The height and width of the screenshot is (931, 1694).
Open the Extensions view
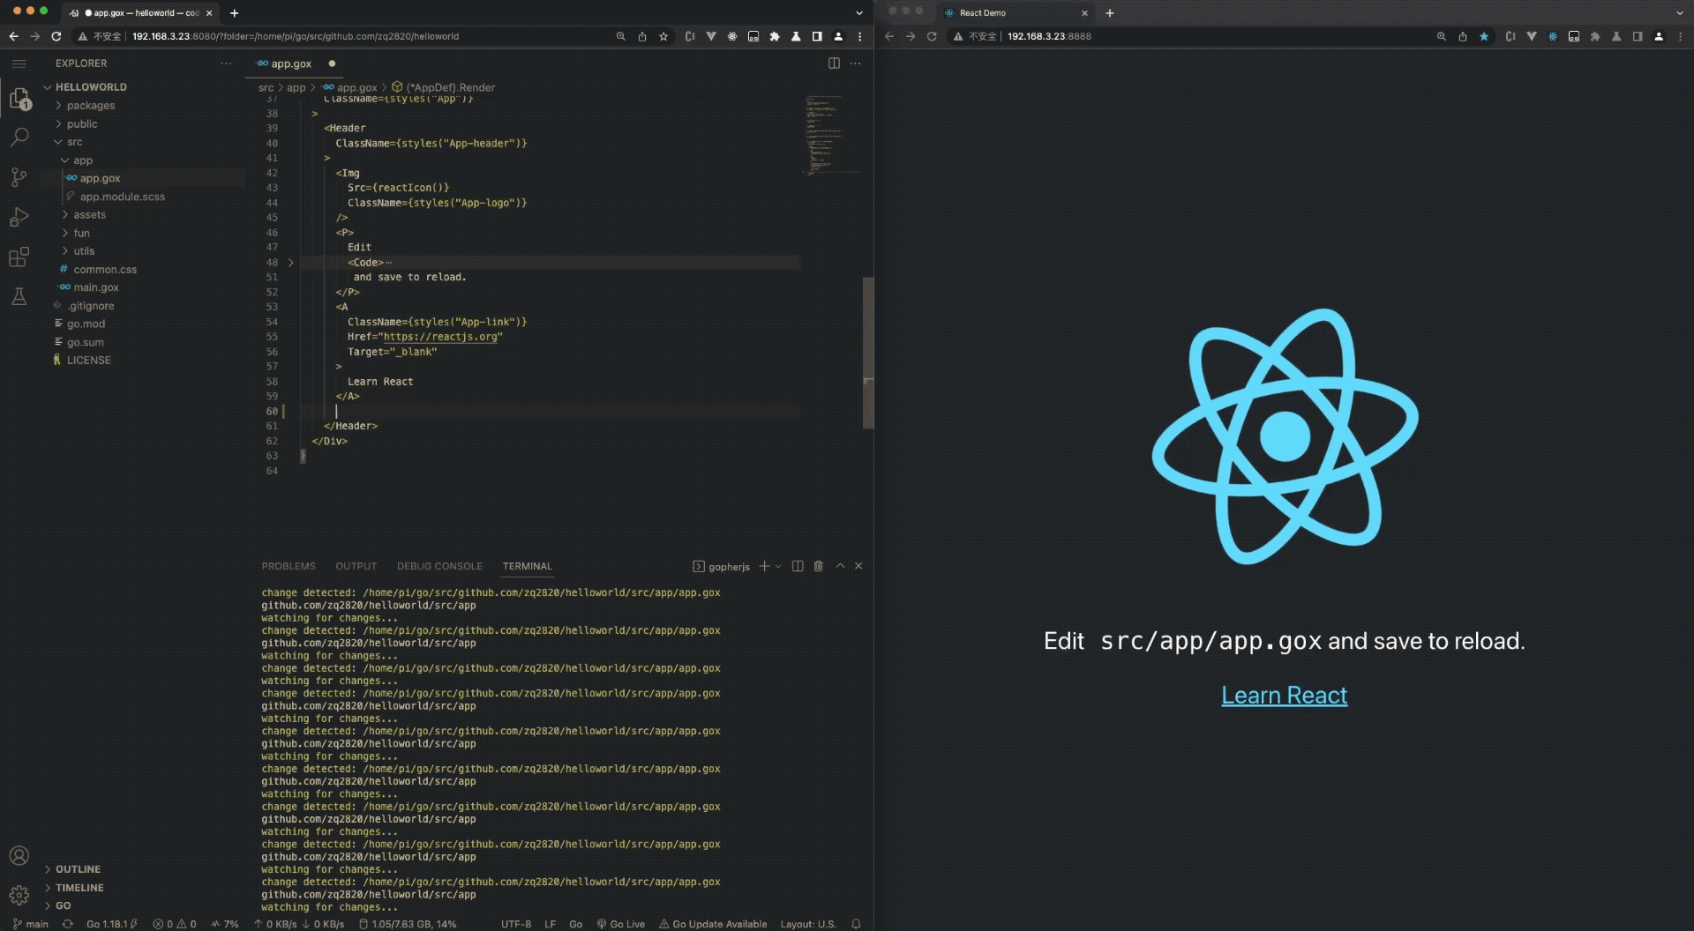click(x=19, y=257)
